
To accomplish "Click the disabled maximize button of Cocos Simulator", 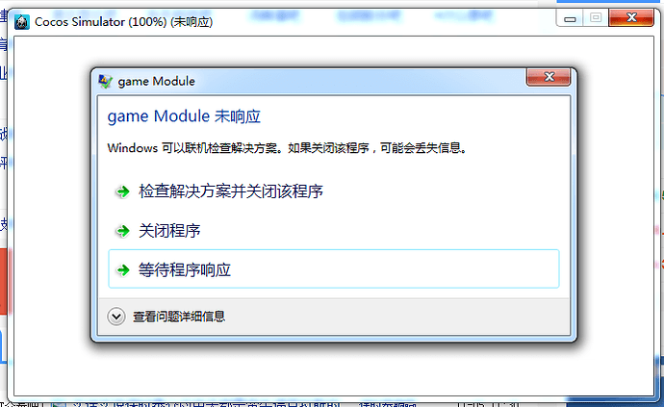I will pos(596,17).
